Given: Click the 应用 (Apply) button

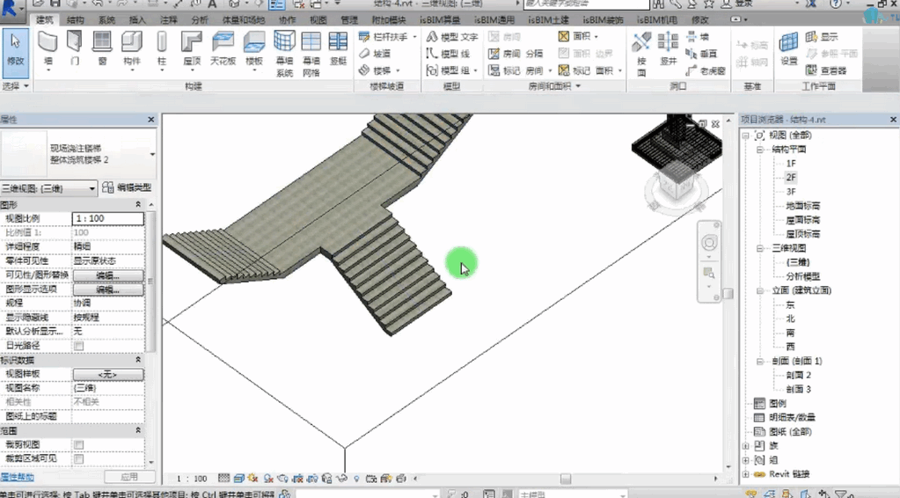Looking at the screenshot, I should (x=129, y=477).
